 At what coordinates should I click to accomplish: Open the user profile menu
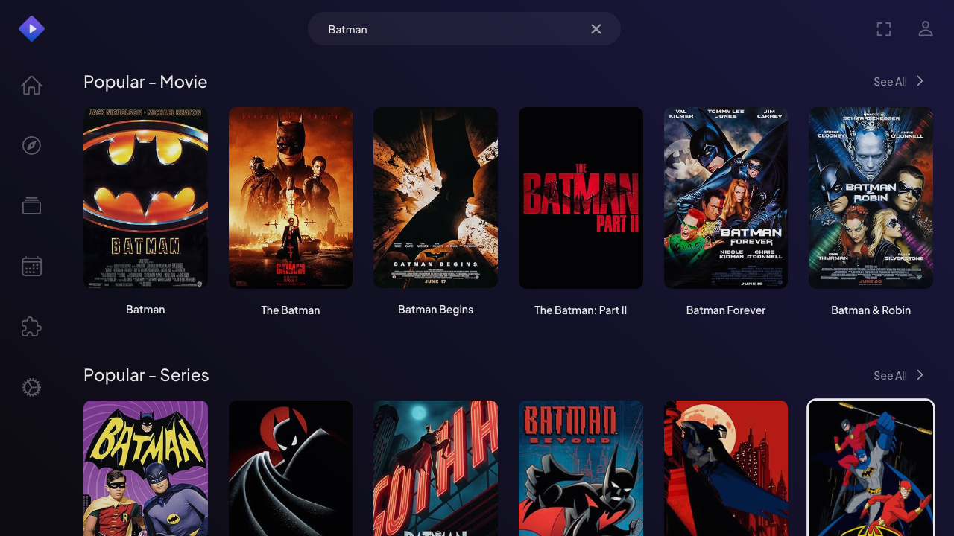[926, 29]
